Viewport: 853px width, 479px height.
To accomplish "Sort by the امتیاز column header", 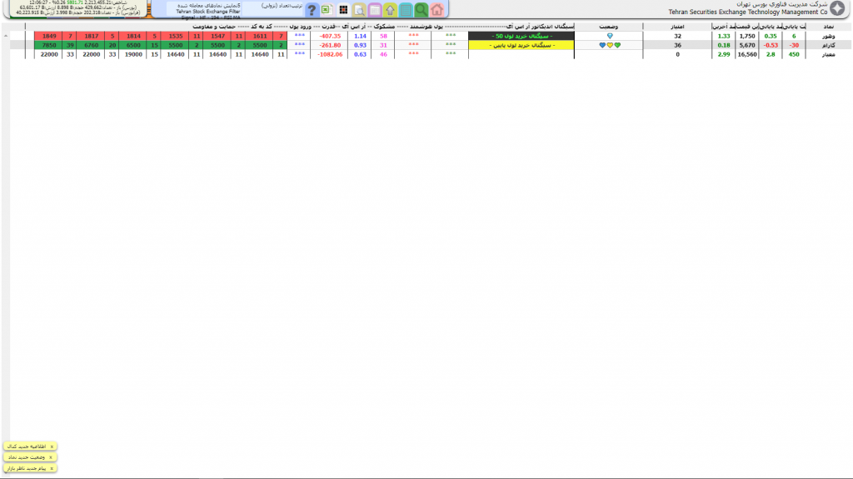I will click(677, 26).
